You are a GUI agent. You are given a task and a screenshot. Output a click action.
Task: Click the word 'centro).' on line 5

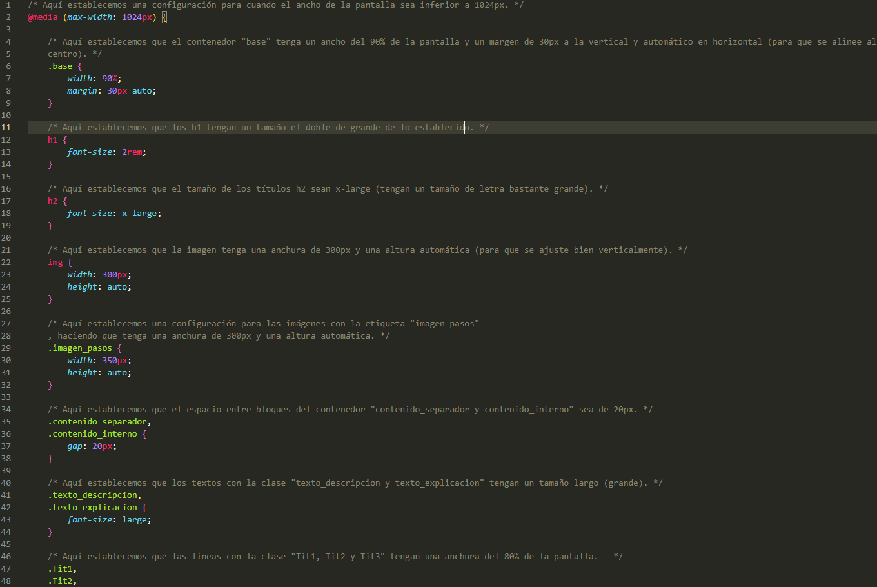tap(68, 54)
